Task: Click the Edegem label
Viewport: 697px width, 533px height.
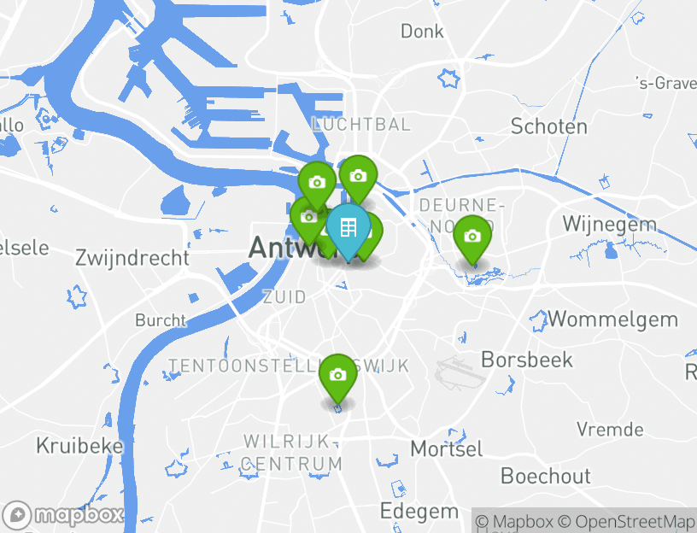Action: 419,512
